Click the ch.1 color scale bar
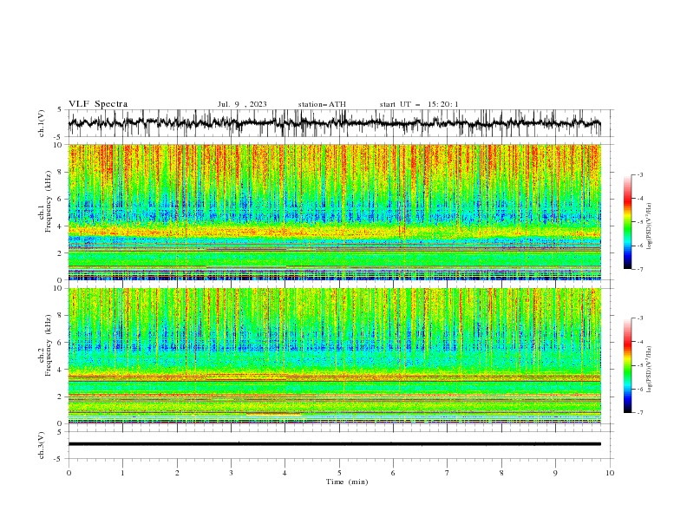The height and width of the screenshot is (531, 687). (627, 222)
